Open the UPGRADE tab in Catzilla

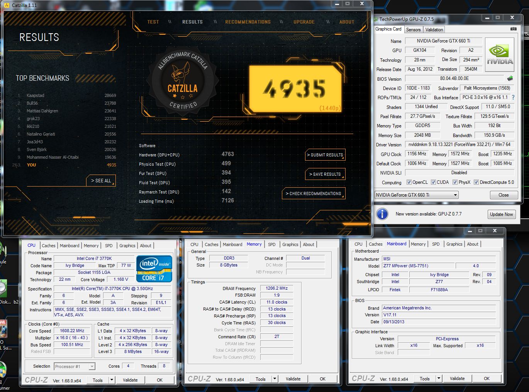[x=304, y=22]
